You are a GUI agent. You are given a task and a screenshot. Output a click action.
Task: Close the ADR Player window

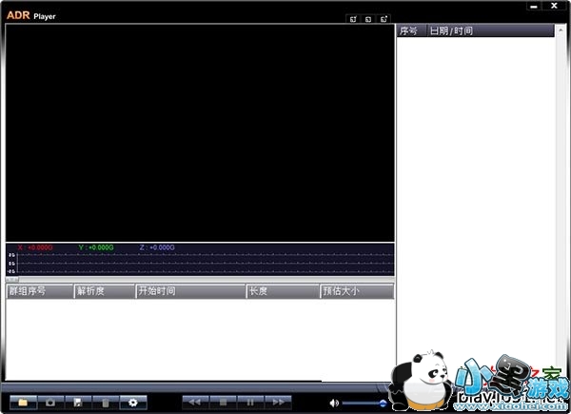click(x=554, y=6)
